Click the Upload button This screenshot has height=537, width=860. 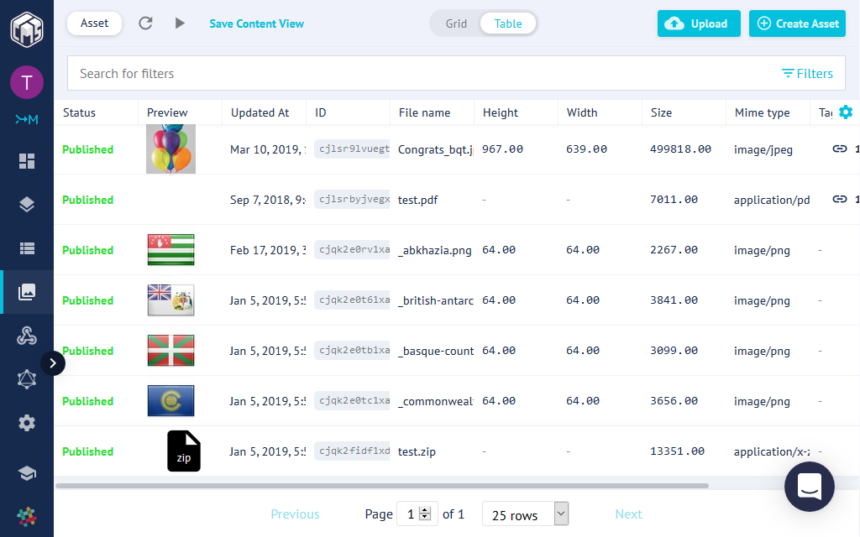pos(698,23)
